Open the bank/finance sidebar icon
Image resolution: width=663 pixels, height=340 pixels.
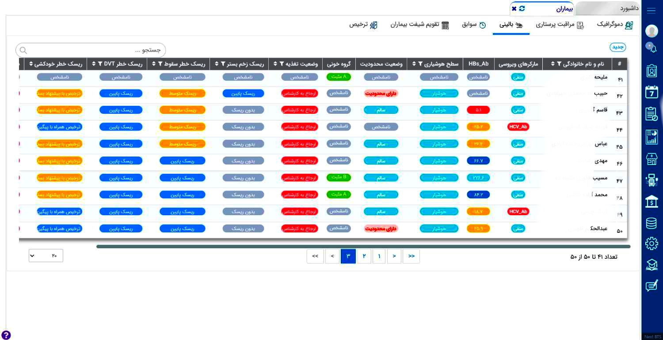pos(652,202)
